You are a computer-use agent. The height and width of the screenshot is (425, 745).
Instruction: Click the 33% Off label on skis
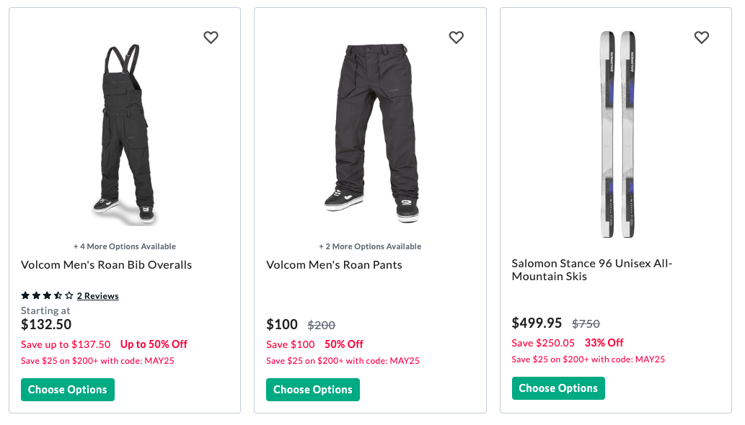tap(604, 343)
